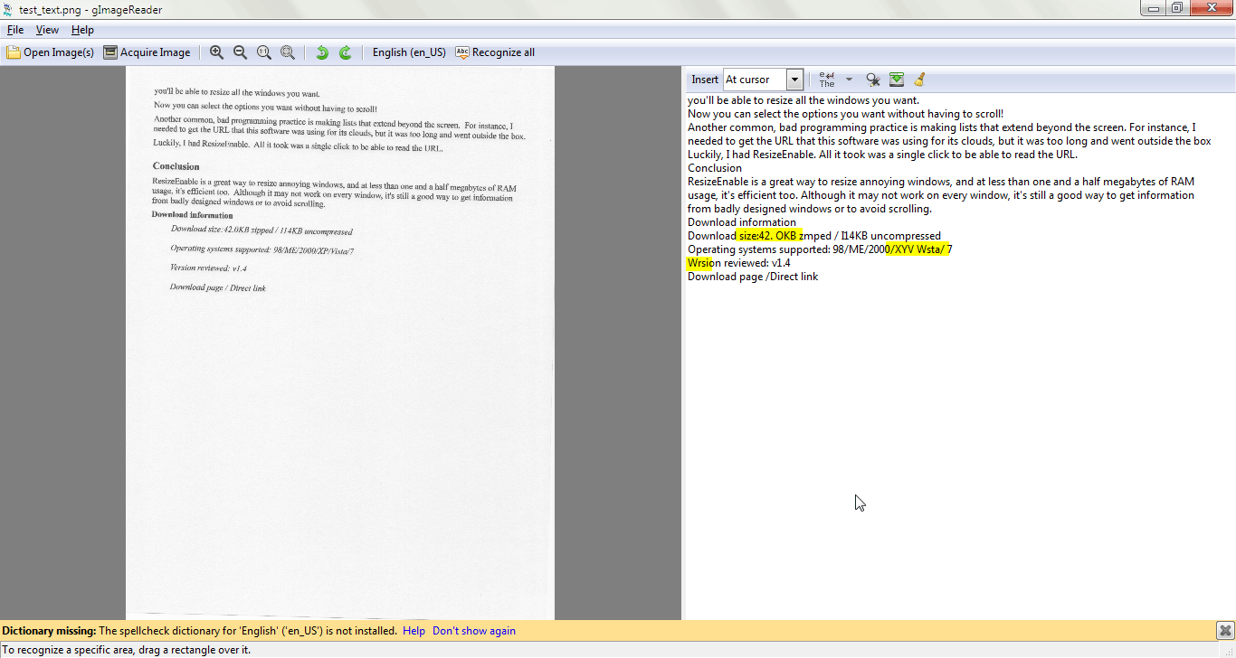Click the strip line breaks icon
This screenshot has width=1236, height=658.
827,80
